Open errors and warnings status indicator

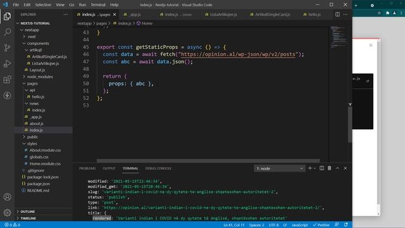coord(13,225)
